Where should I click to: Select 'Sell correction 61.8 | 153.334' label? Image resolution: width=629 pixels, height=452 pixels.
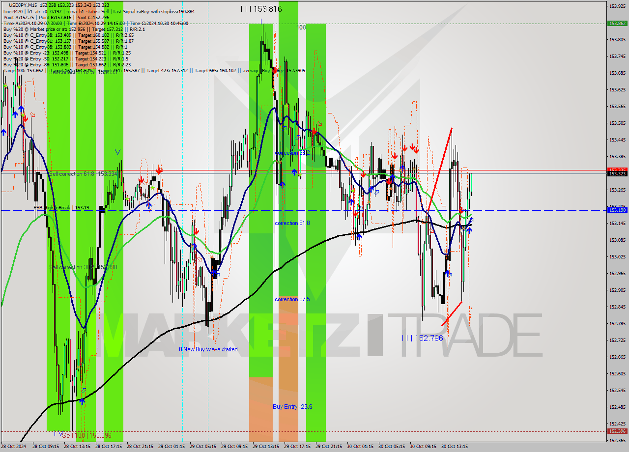[x=84, y=174]
